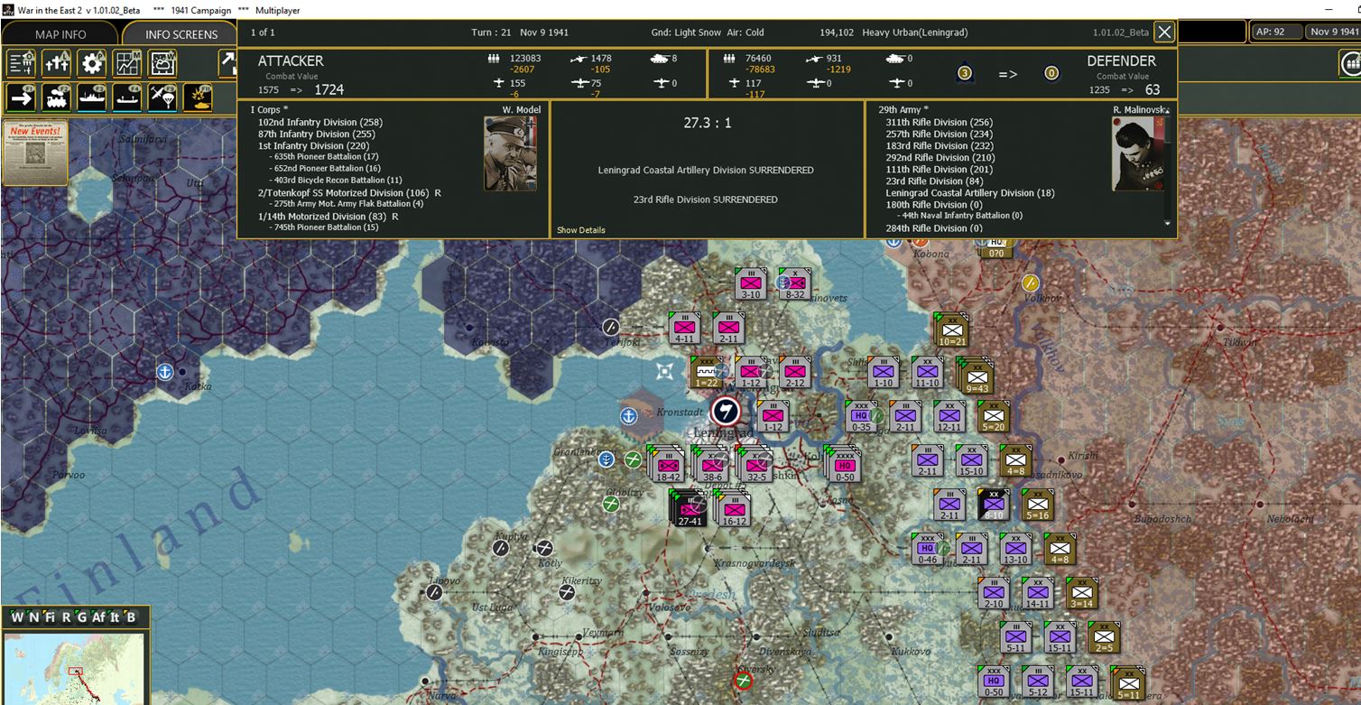The image size is (1361, 705).
Task: Click Leningrad Coastal Artillery Division SURRENDERED line
Action: click(706, 171)
